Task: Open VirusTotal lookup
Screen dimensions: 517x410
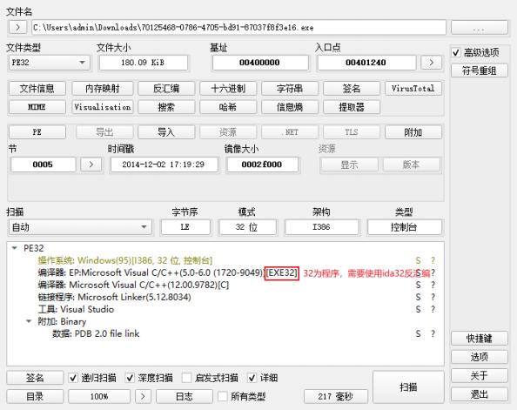Action: [x=413, y=89]
